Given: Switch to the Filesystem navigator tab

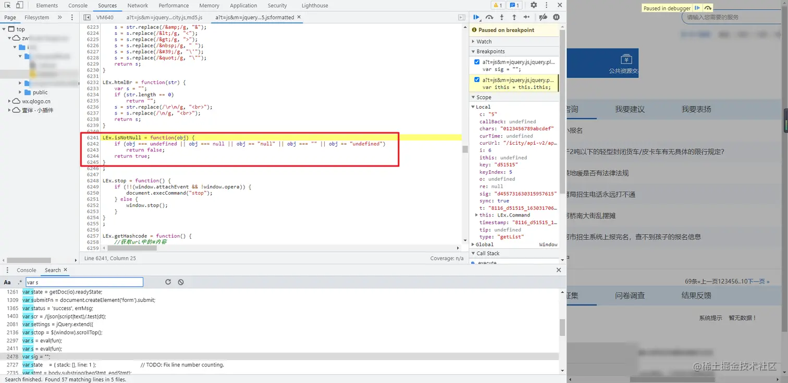Looking at the screenshot, I should click(x=36, y=17).
